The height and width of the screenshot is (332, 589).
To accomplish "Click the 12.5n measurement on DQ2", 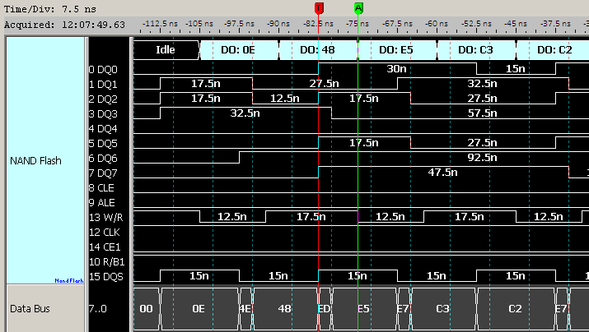I will point(285,98).
